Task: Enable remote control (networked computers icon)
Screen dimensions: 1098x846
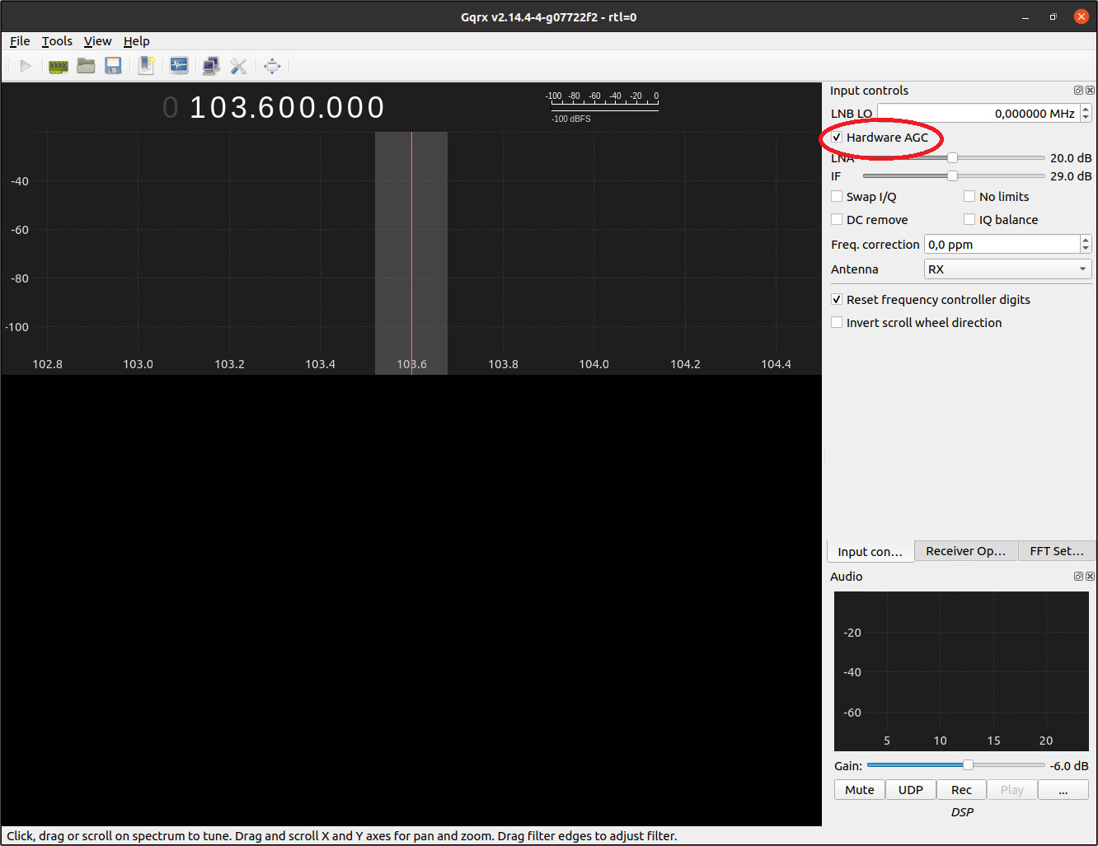Action: (x=211, y=66)
